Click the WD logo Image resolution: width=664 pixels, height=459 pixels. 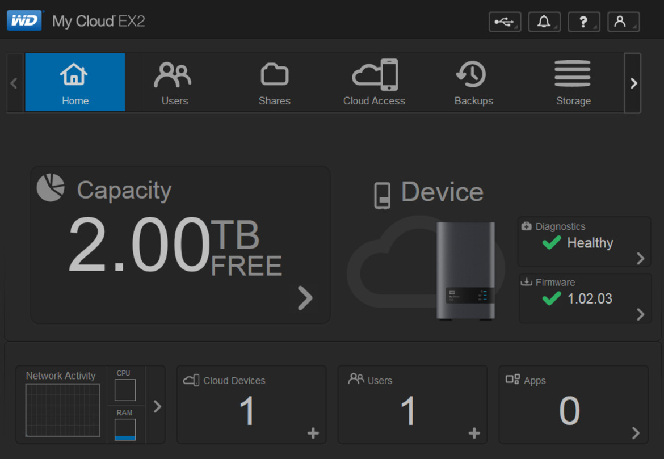pos(24,20)
